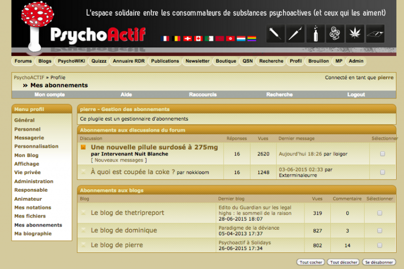Choose the Canadian flag icon
This screenshot has height=269, width=404.
click(x=198, y=38)
